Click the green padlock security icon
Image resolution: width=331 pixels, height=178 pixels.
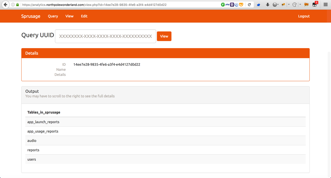(x=17, y=5)
